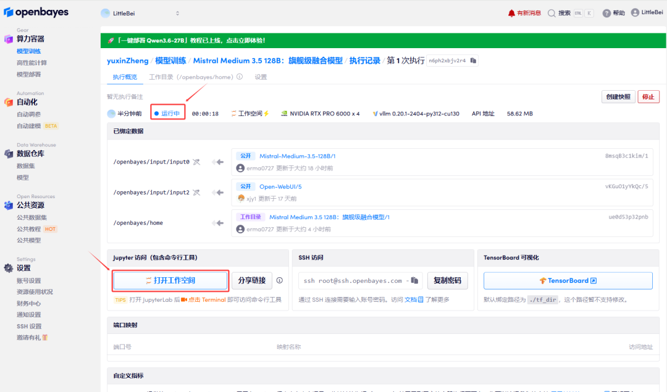667x392 pixels.
Task: Open the LittleBei user account menu
Action: click(647, 13)
